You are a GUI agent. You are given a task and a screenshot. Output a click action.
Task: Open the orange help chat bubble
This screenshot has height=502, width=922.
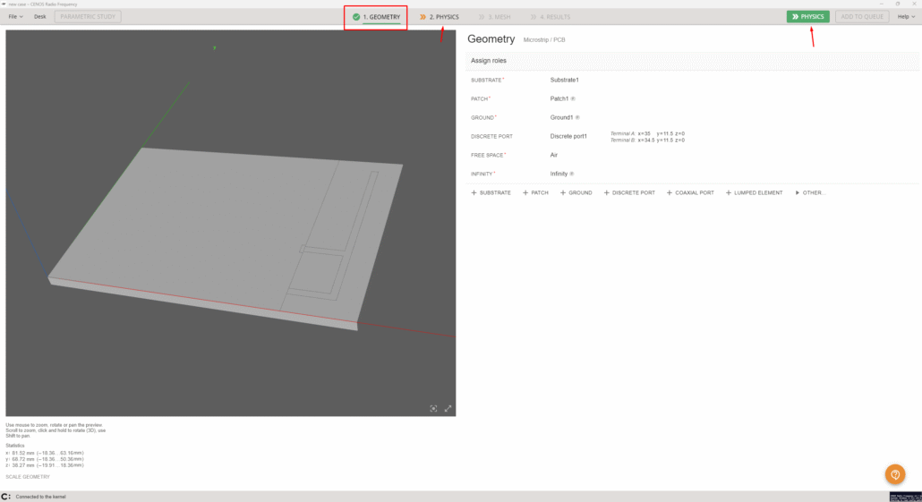894,474
